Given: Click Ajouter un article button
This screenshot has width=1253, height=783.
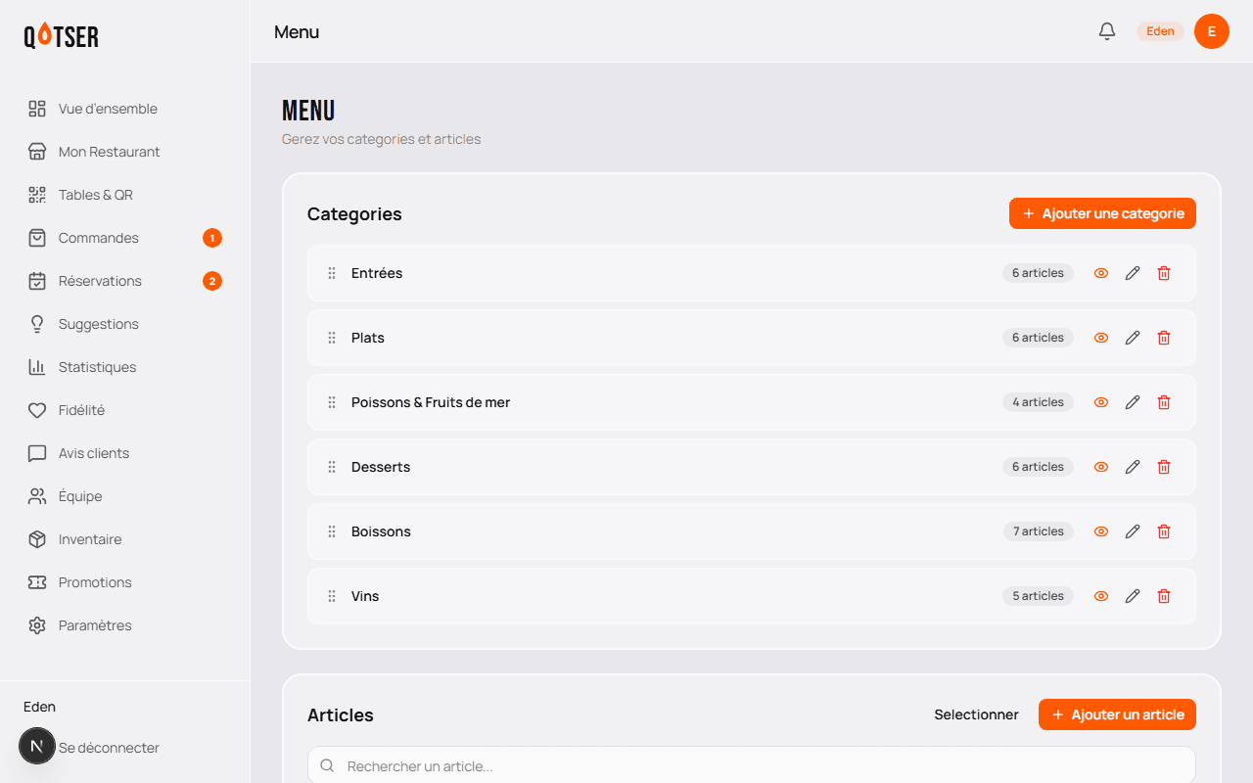Looking at the screenshot, I should click(x=1117, y=714).
